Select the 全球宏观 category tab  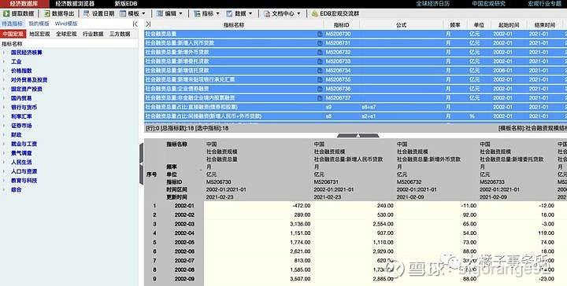click(x=66, y=34)
